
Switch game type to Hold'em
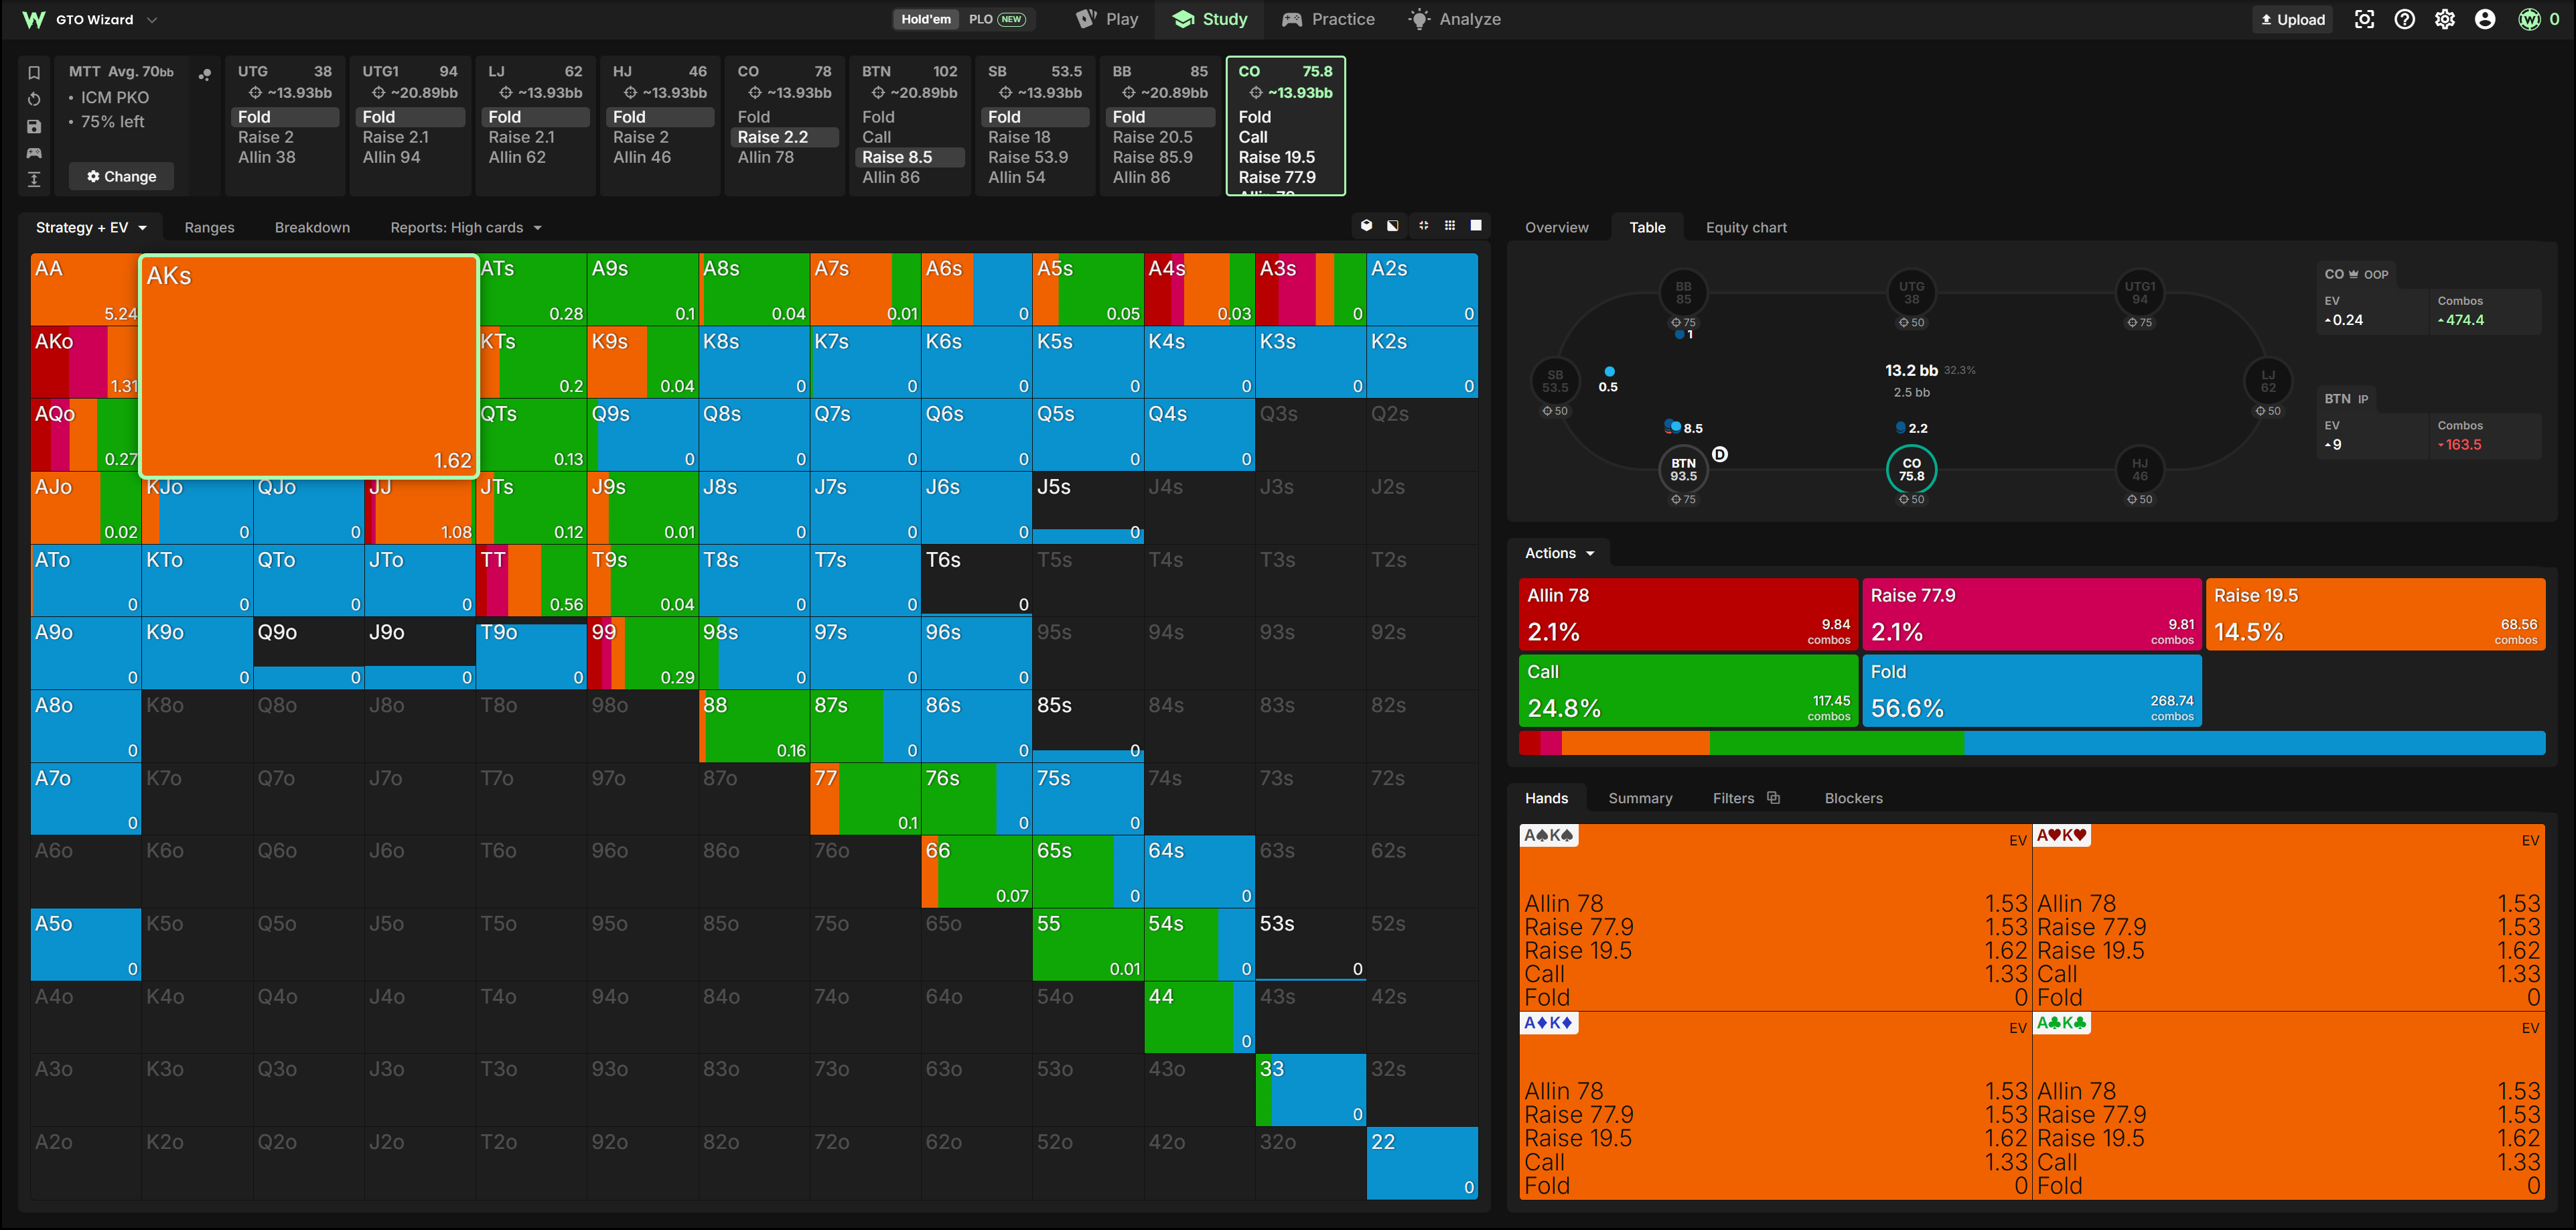925,19
